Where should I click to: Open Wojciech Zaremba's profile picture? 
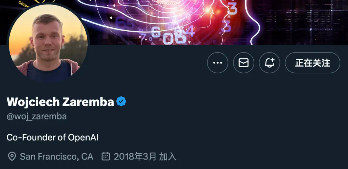[48, 42]
